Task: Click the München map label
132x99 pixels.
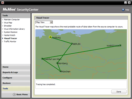Action: tap(66, 72)
